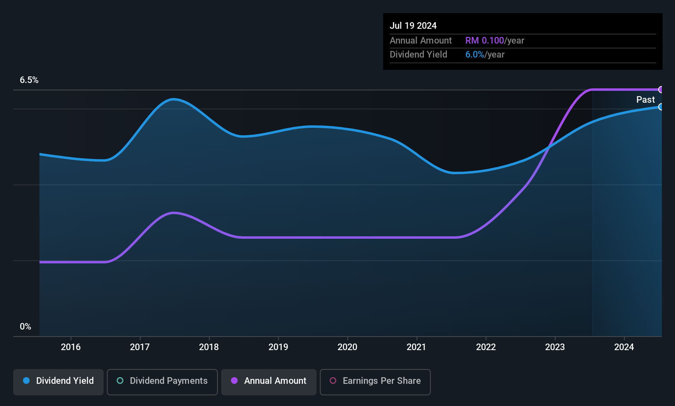The width and height of the screenshot is (675, 406).
Task: Click the 6.0%/year dividend yield value
Action: click(485, 55)
